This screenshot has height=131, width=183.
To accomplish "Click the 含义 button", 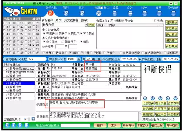I will click(x=91, y=25).
